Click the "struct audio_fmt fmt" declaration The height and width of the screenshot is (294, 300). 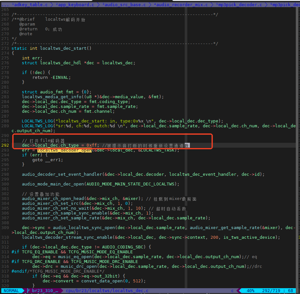(x=48, y=92)
